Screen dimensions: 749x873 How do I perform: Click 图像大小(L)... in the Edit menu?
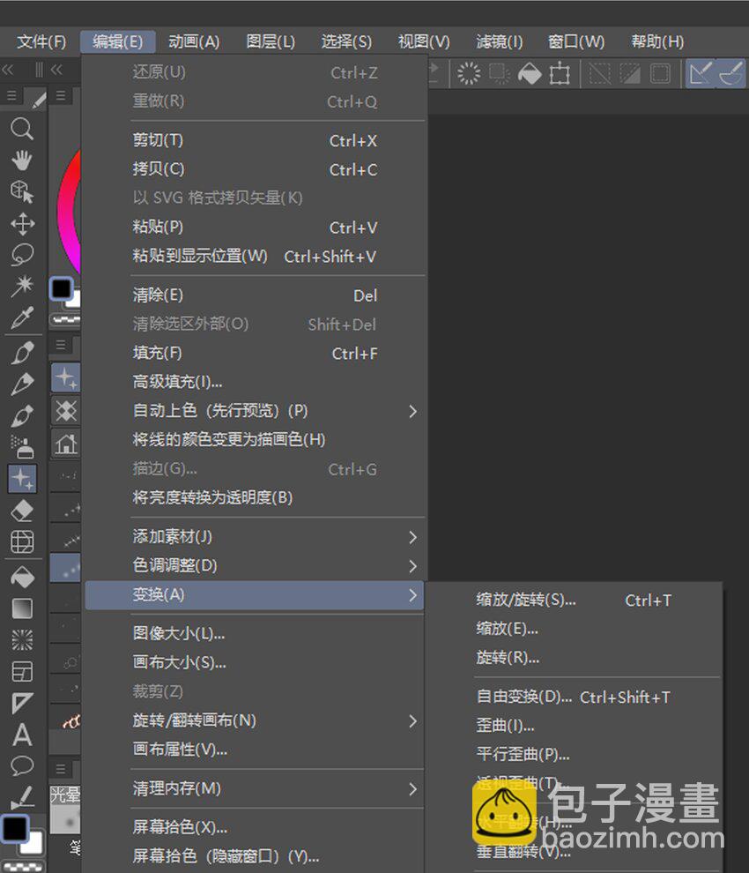[x=179, y=633]
